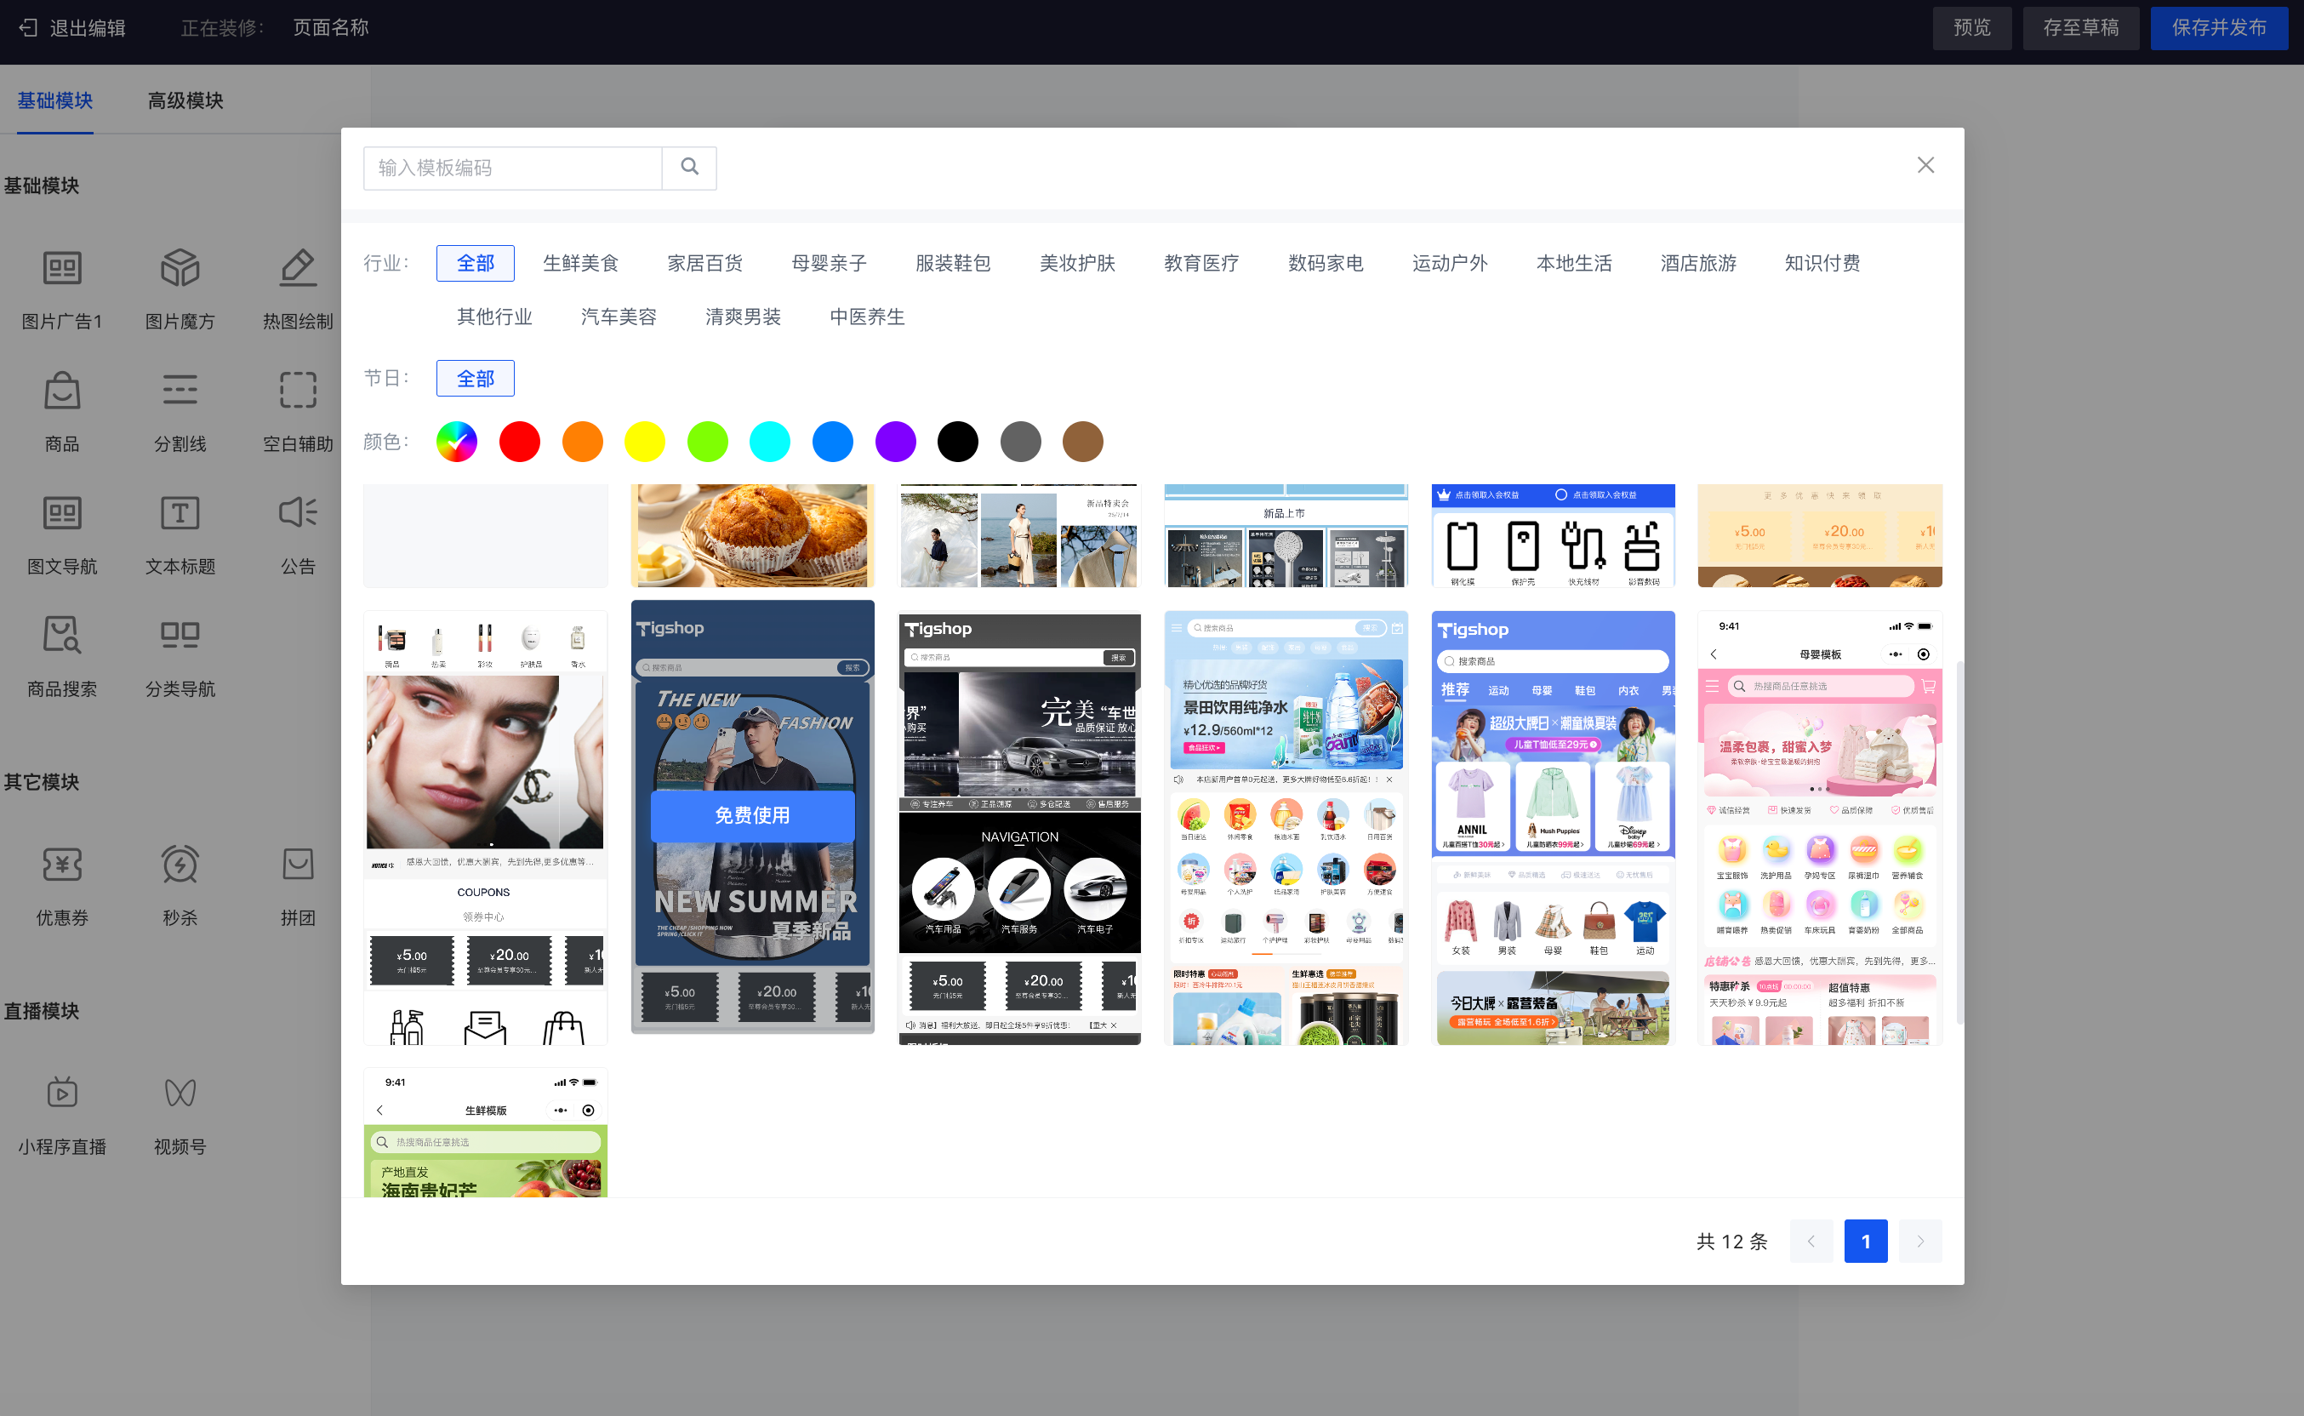
Task: Add the 拼团 group buy module
Action: 298,865
